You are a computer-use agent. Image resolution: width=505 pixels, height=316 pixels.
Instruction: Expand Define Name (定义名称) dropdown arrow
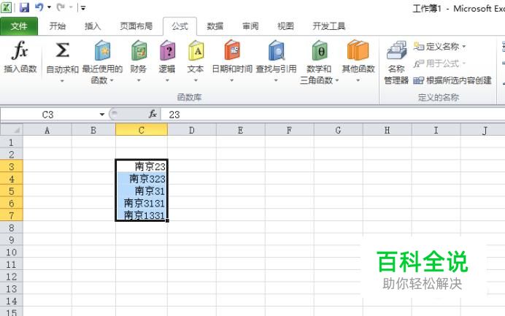tap(464, 47)
